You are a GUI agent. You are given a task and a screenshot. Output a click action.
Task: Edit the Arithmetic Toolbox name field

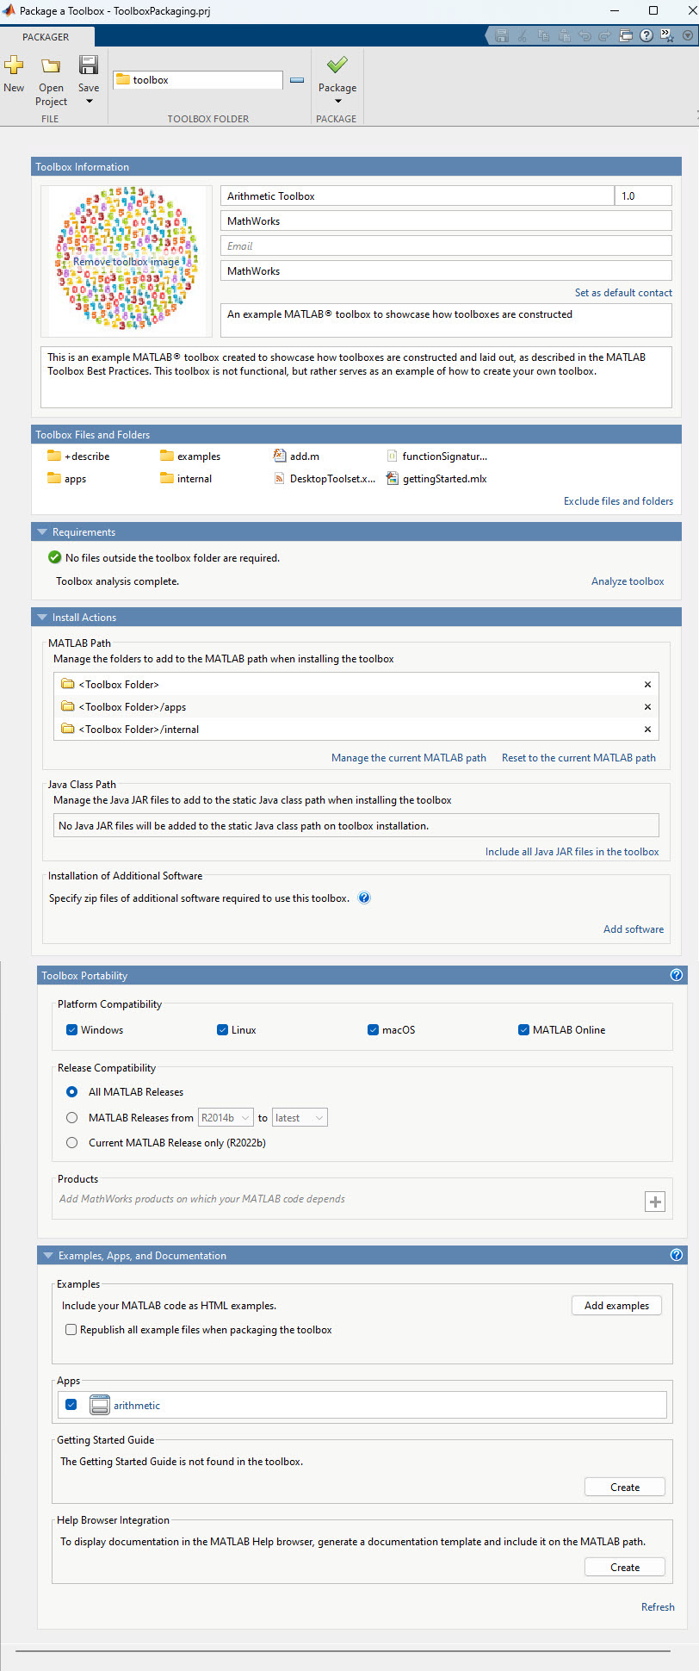[x=418, y=196]
